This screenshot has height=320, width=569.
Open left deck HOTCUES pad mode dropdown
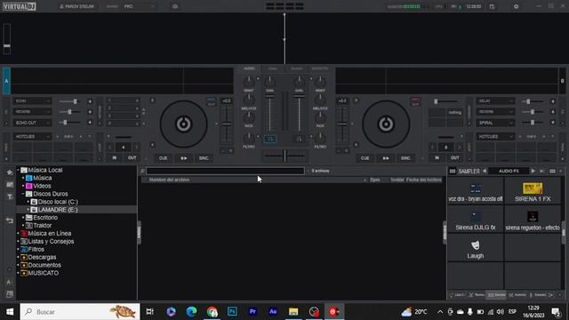pyautogui.click(x=32, y=137)
